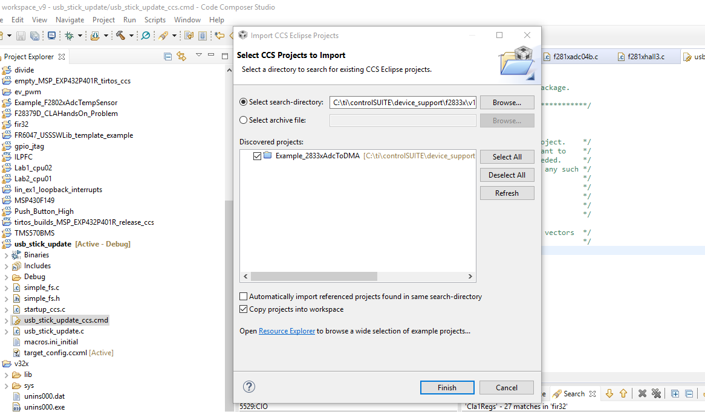
Task: Click the folder with braces toolbar icon
Action: (x=95, y=36)
